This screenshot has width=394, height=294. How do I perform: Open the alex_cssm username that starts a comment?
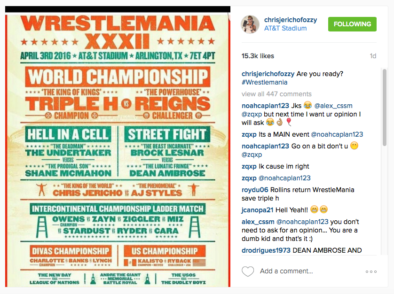258,222
